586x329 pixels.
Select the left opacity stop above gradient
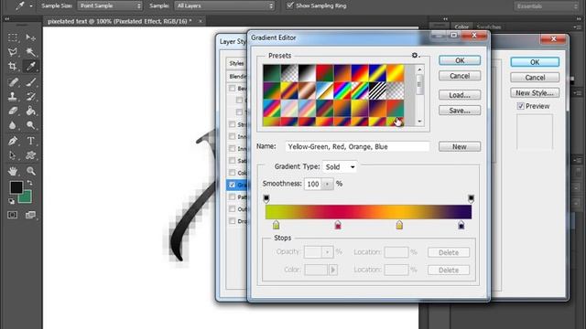(x=266, y=198)
